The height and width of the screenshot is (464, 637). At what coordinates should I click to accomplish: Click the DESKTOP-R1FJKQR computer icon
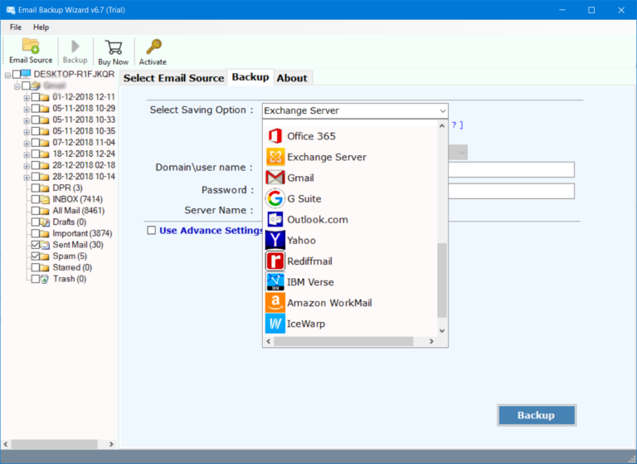click(26, 74)
